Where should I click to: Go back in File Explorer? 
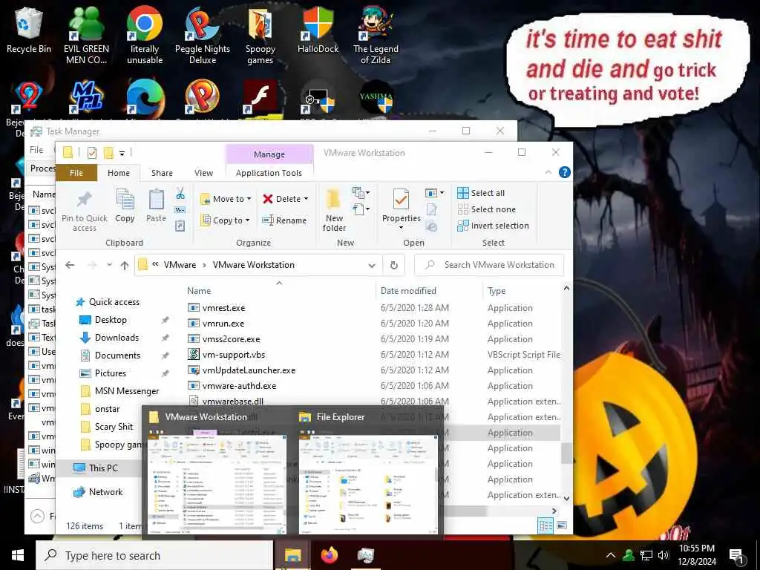(70, 265)
